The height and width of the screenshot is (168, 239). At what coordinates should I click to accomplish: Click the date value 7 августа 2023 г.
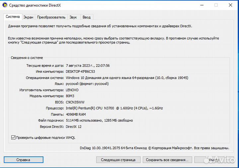(x=80, y=66)
